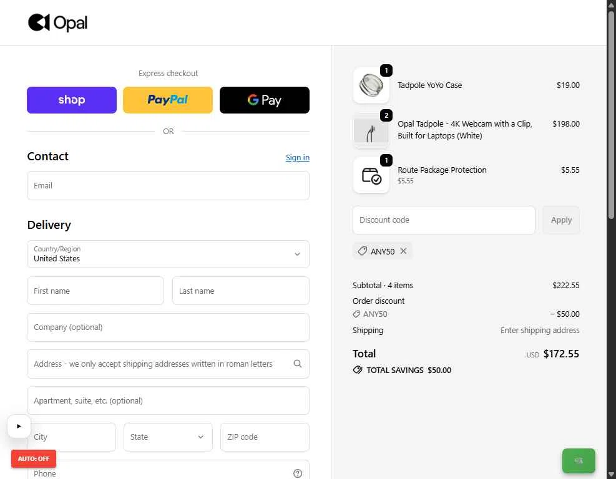Focus the Email input field

tap(168, 186)
